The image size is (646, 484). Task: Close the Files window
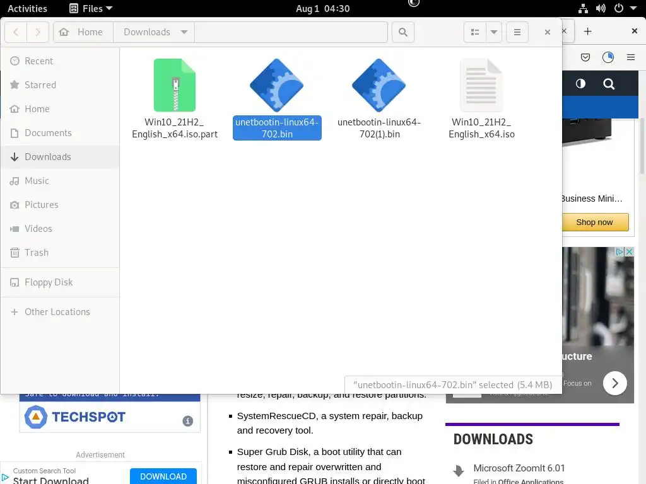point(548,32)
